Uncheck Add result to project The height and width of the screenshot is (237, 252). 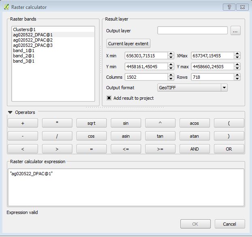tap(109, 98)
